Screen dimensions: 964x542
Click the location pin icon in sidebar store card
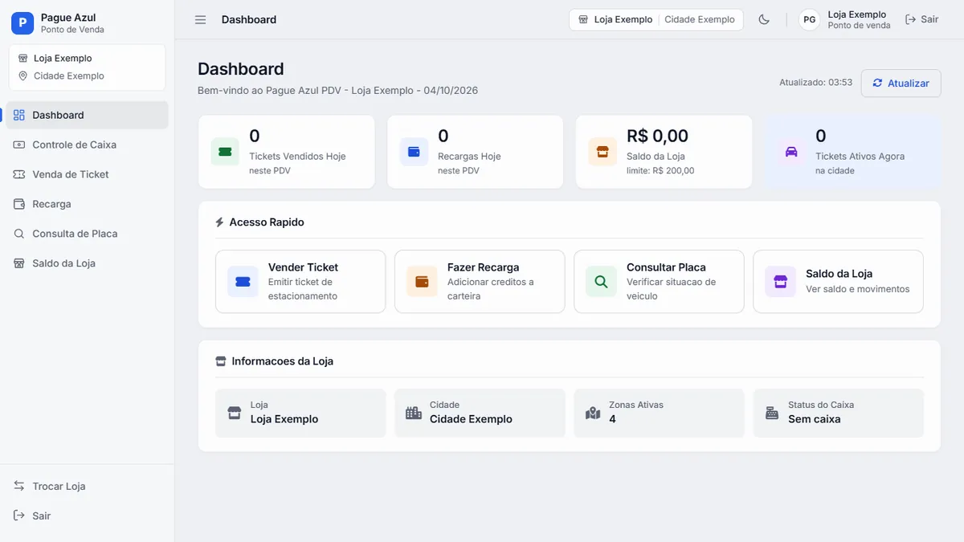[22, 76]
